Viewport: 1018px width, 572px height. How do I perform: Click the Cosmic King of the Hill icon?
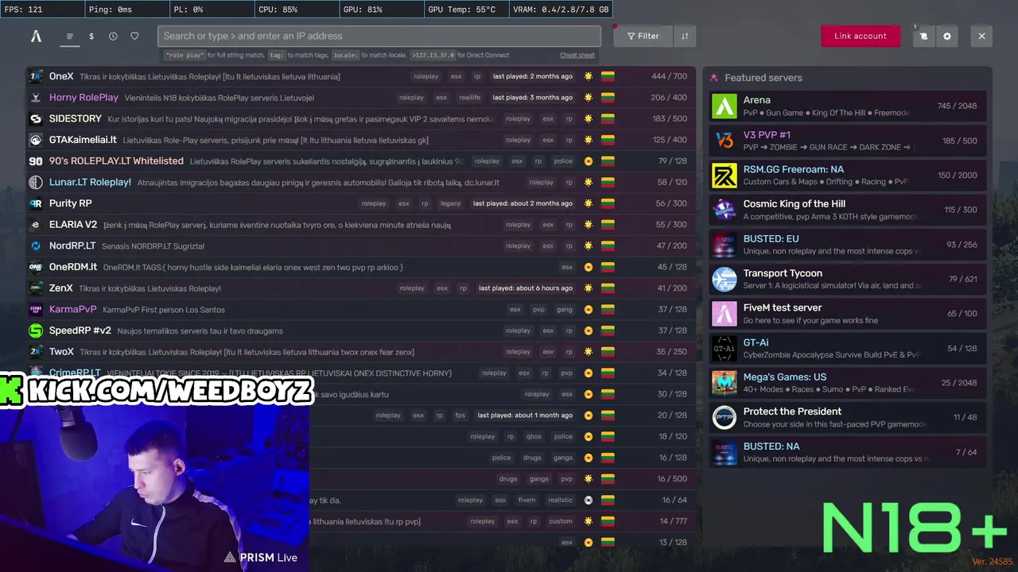pyautogui.click(x=724, y=210)
